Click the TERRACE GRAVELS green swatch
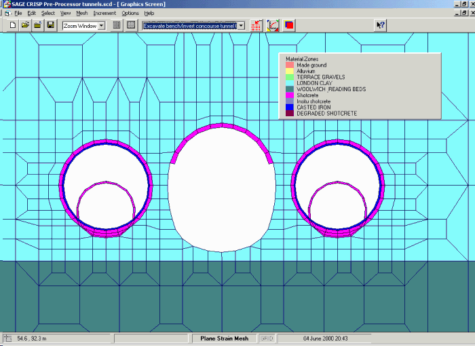 (290, 77)
